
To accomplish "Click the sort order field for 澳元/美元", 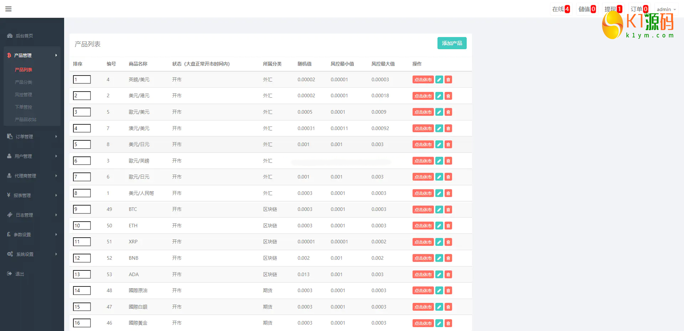I will (82, 128).
